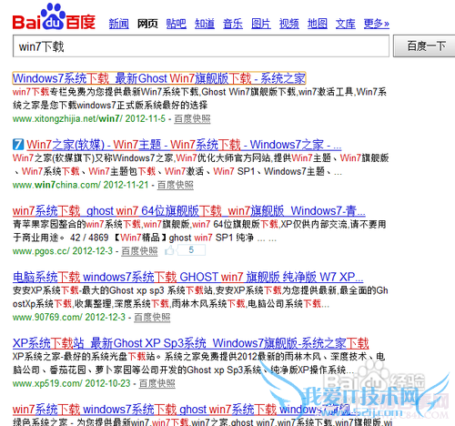The height and width of the screenshot is (426, 455).
Task: Click the blue 7 icon beside Win7之家
Action: (18, 145)
